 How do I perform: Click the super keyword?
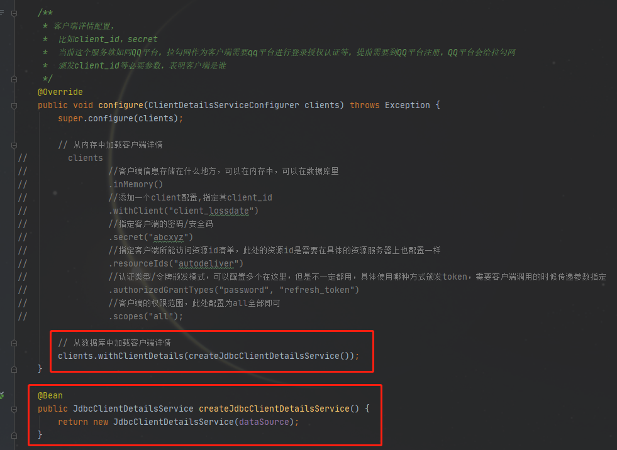(70, 118)
